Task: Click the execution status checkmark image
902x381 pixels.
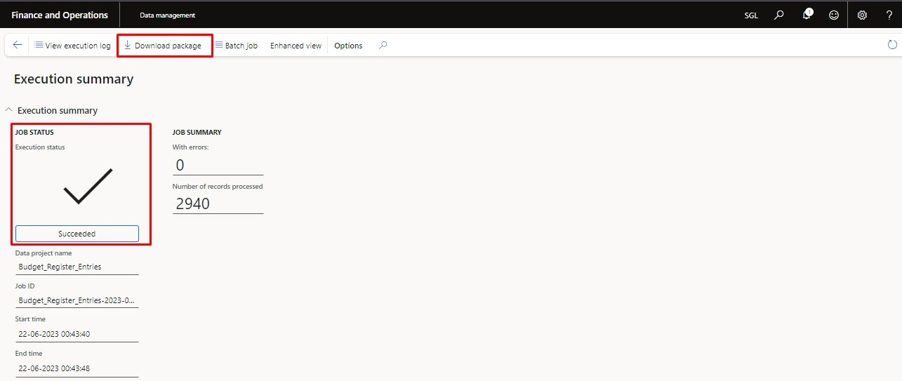Action: (x=88, y=186)
